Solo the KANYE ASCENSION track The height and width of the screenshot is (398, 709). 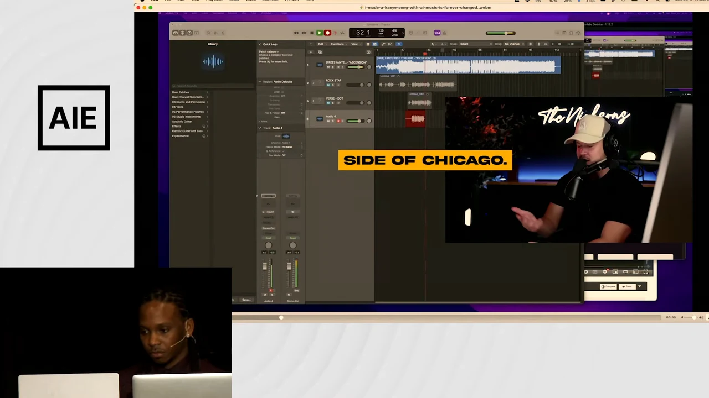[x=333, y=67]
